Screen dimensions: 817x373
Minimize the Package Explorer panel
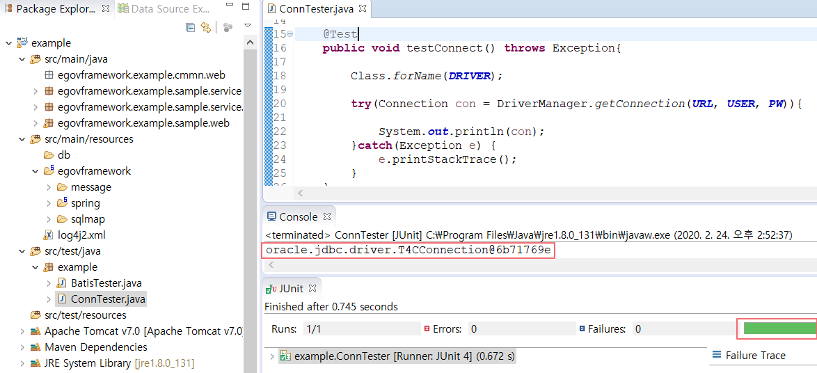(231, 6)
